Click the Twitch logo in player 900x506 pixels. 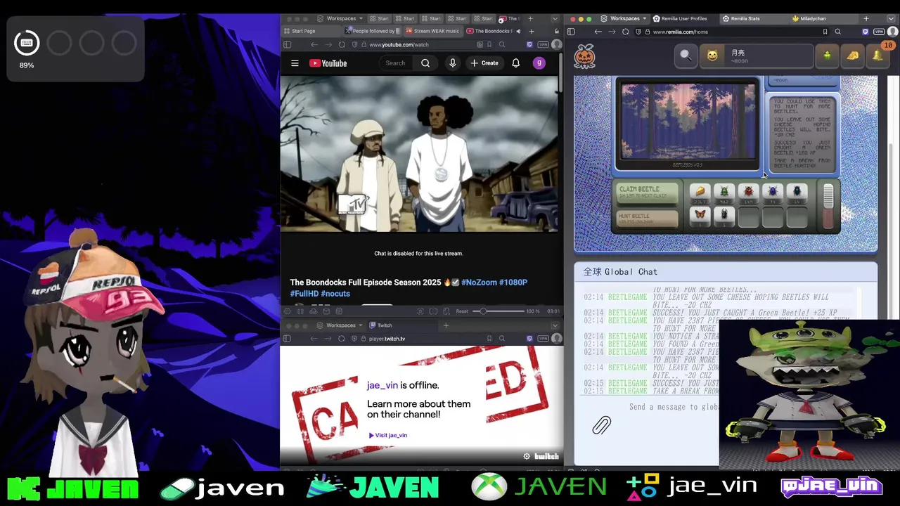click(546, 457)
